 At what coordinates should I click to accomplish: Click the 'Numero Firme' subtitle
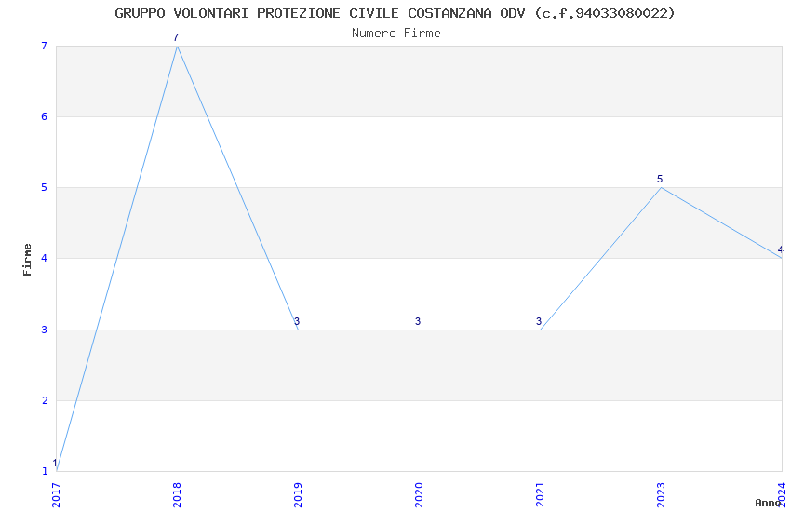pyautogui.click(x=396, y=34)
